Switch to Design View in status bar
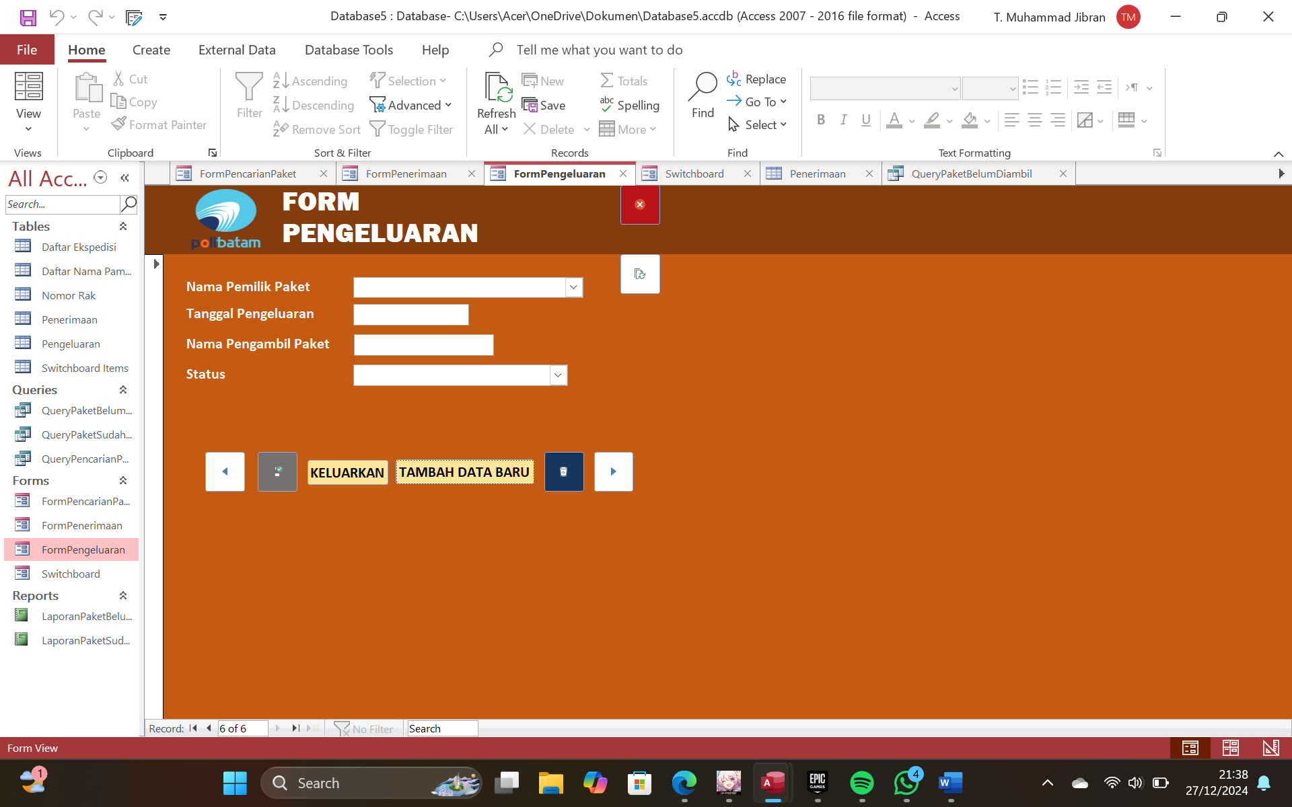The image size is (1292, 807). click(x=1271, y=748)
